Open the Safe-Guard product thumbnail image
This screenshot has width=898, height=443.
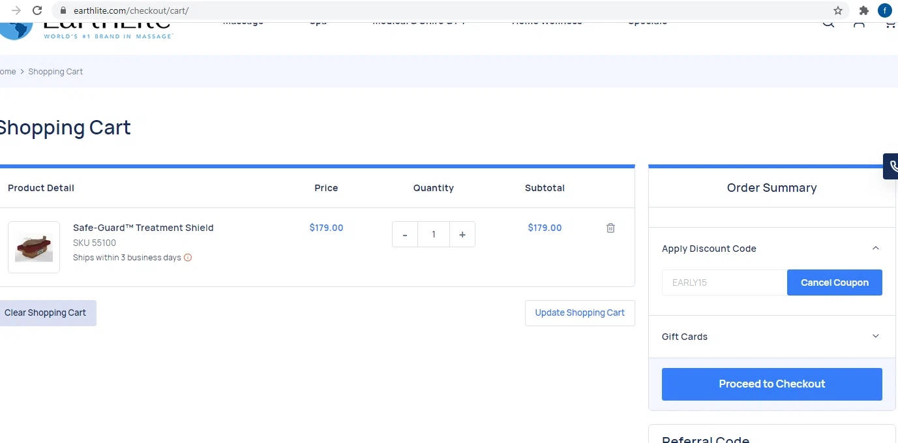point(34,247)
